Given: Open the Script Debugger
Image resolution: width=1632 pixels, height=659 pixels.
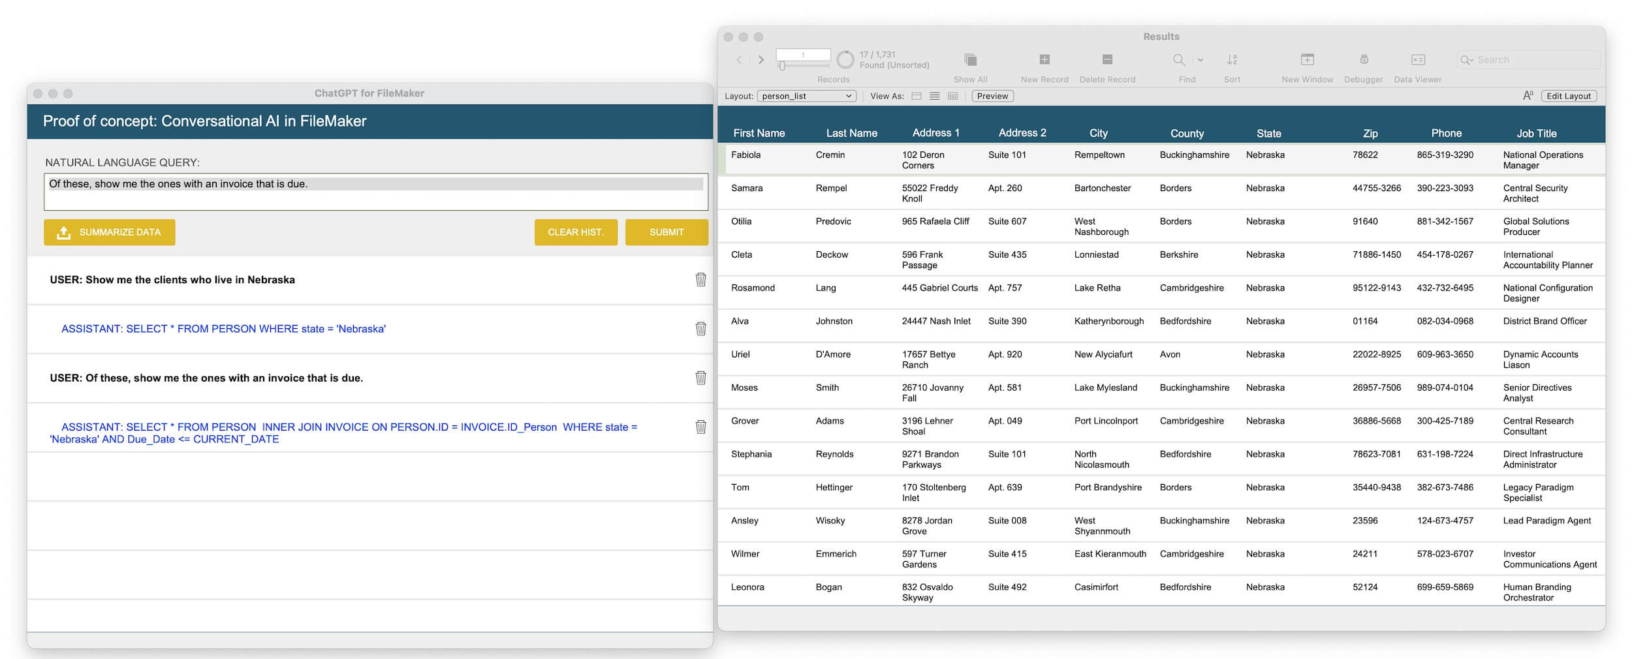Looking at the screenshot, I should click(1364, 59).
